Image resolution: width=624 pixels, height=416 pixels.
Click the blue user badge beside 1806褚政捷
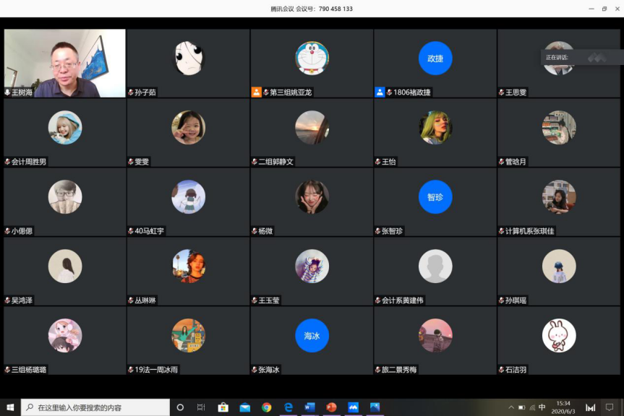point(380,92)
